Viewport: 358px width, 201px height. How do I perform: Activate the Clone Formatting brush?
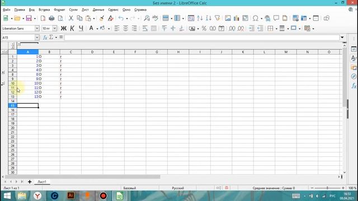(x=102, y=18)
